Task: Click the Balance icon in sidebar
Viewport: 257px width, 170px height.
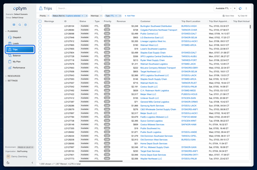Action: [10, 56]
